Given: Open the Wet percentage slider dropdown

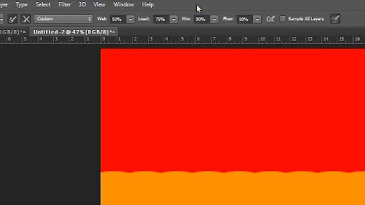Looking at the screenshot, I should tap(131, 19).
